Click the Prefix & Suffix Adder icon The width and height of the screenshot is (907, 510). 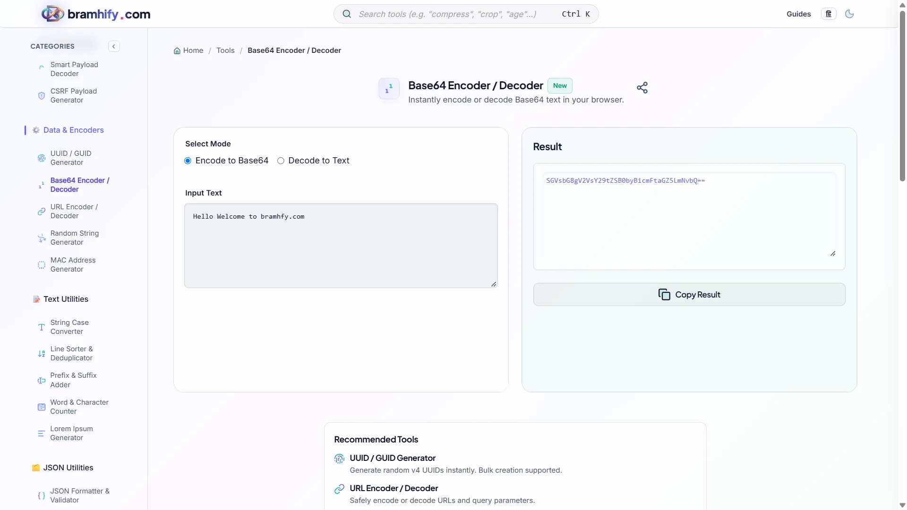42,380
